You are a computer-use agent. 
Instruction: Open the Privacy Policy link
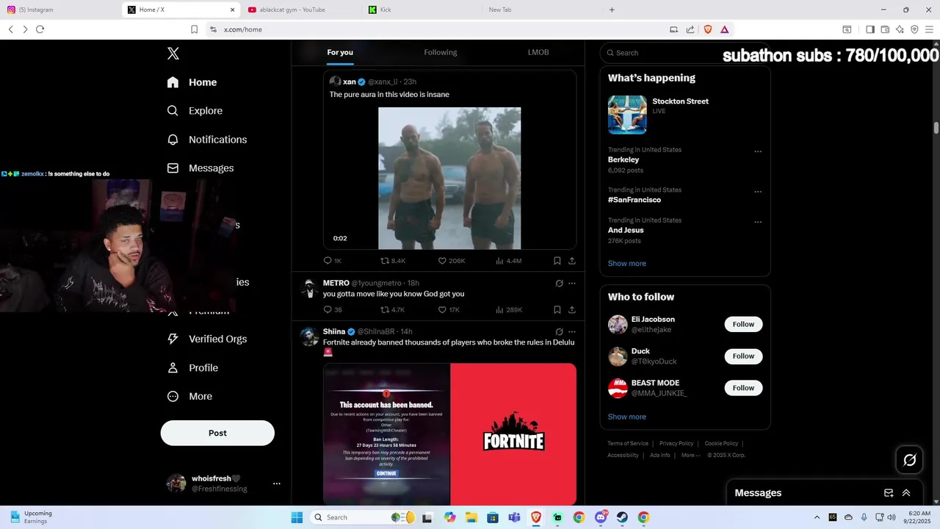click(676, 443)
